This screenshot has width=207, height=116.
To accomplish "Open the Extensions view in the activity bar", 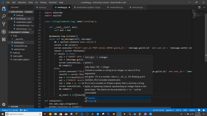I will pyautogui.click(x=4, y=39).
